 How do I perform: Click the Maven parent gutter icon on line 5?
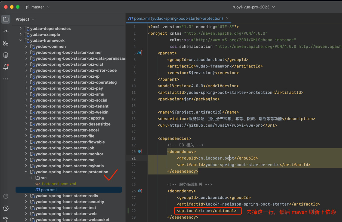(x=140, y=53)
